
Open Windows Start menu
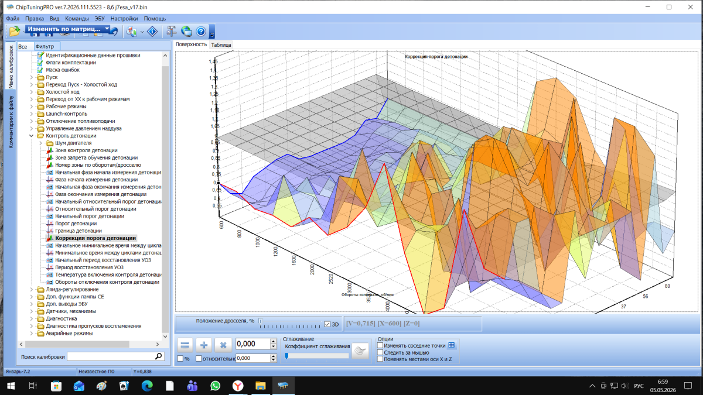pos(11,386)
